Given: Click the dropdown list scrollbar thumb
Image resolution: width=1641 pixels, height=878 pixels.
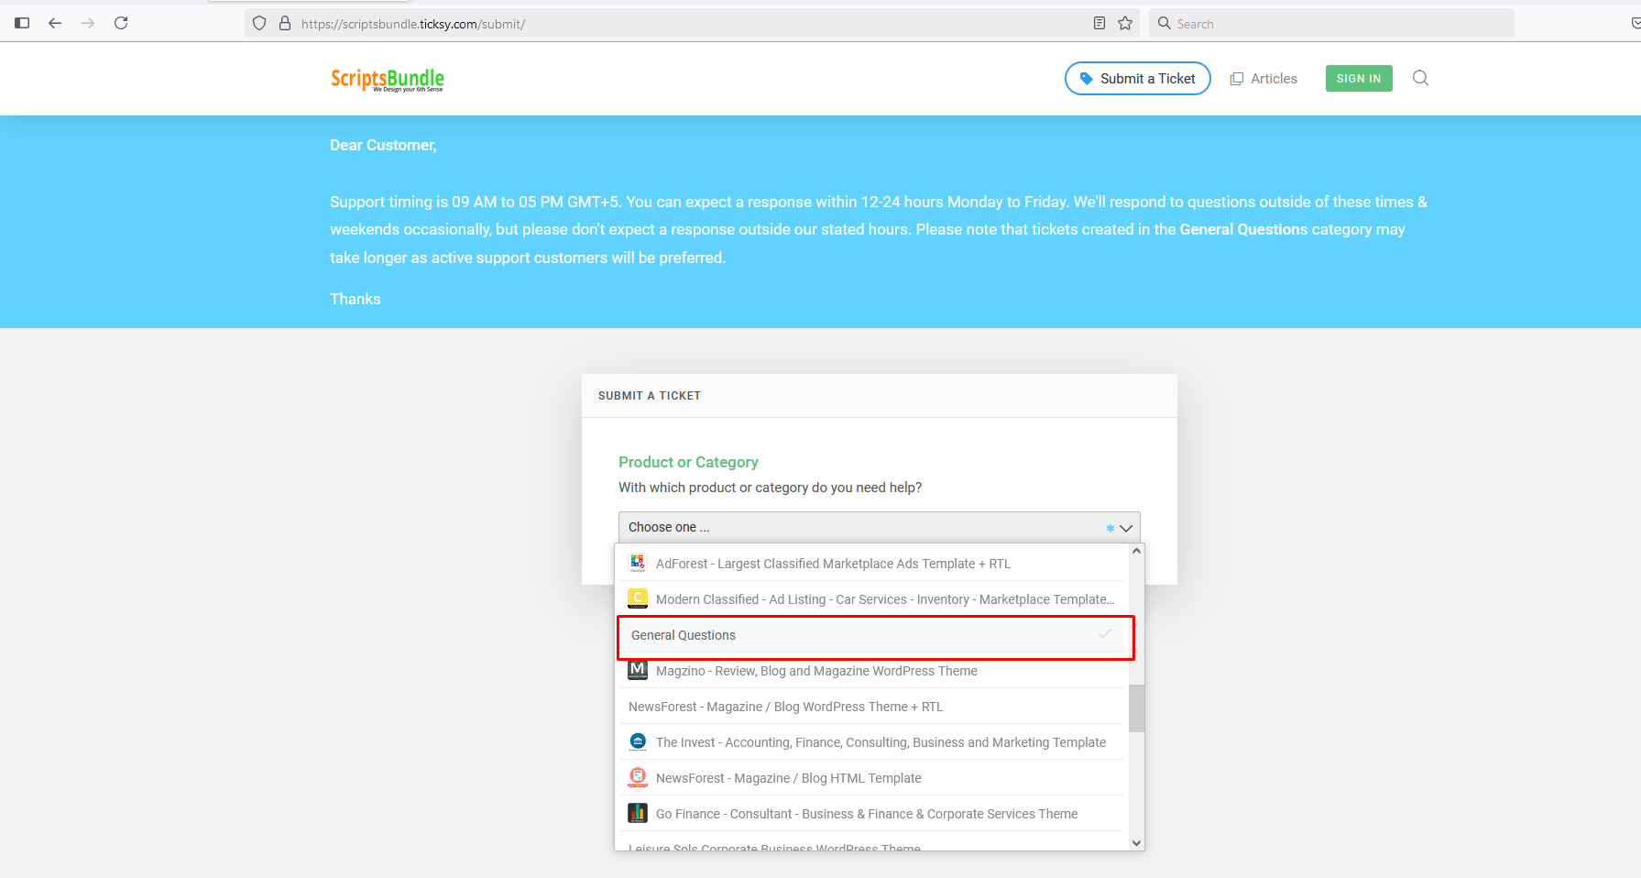Looking at the screenshot, I should [1136, 708].
